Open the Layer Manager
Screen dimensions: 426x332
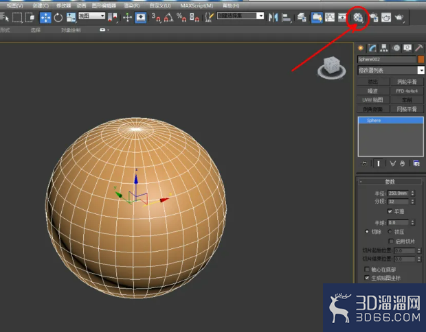[302, 18]
